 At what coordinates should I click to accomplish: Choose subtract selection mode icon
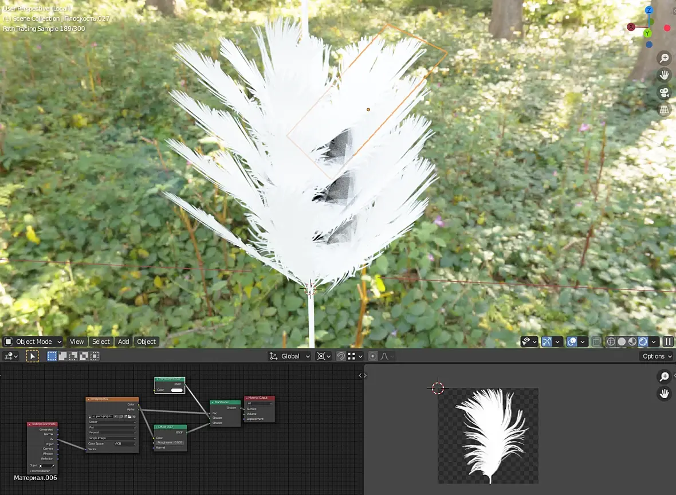click(x=73, y=356)
